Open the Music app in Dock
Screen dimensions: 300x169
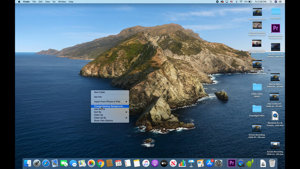pyautogui.click(x=146, y=163)
